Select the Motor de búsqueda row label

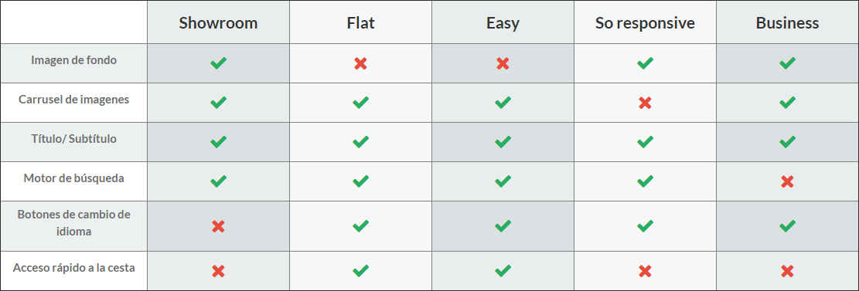point(74,178)
